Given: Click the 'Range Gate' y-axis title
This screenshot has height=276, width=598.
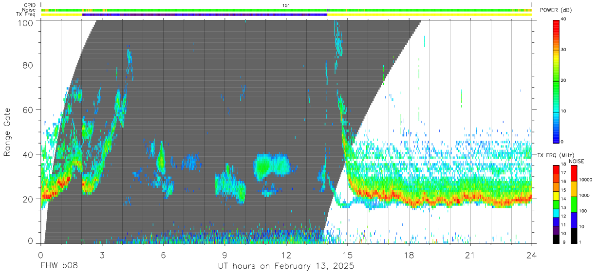Looking at the screenshot, I should tap(7, 132).
